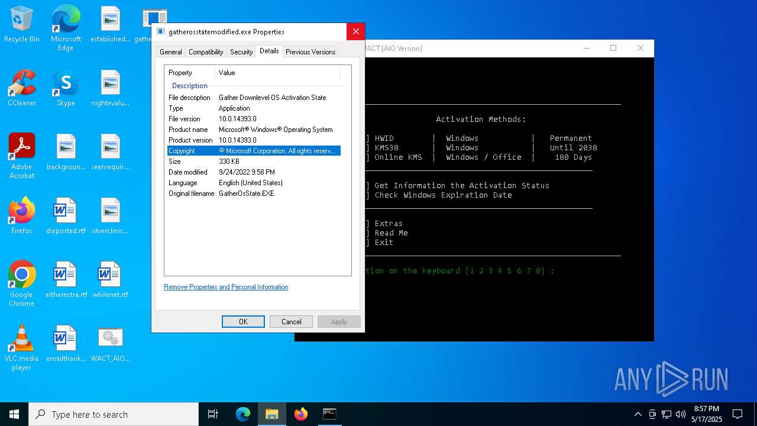Open the Windows Start menu
The image size is (757, 426).
click(14, 414)
